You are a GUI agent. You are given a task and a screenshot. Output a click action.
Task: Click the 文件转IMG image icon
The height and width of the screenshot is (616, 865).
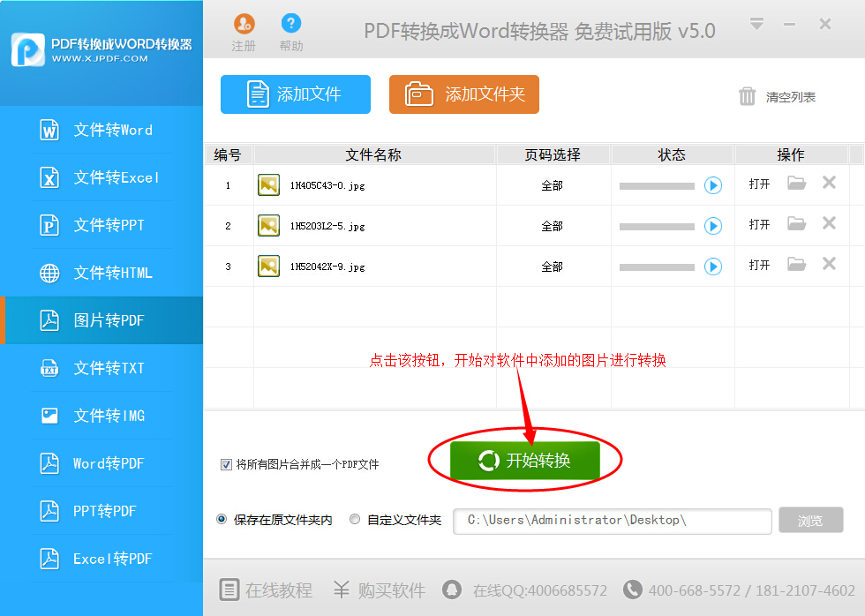tap(49, 416)
